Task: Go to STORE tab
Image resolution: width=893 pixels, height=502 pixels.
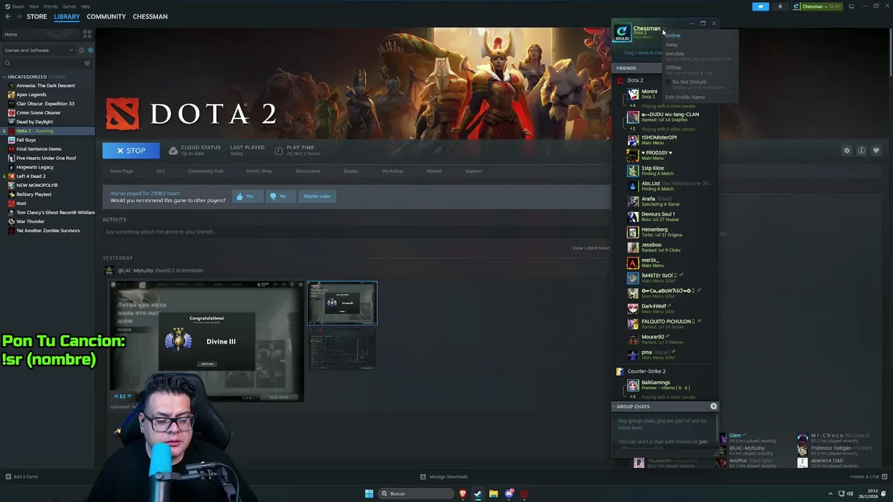Action: coord(37,16)
